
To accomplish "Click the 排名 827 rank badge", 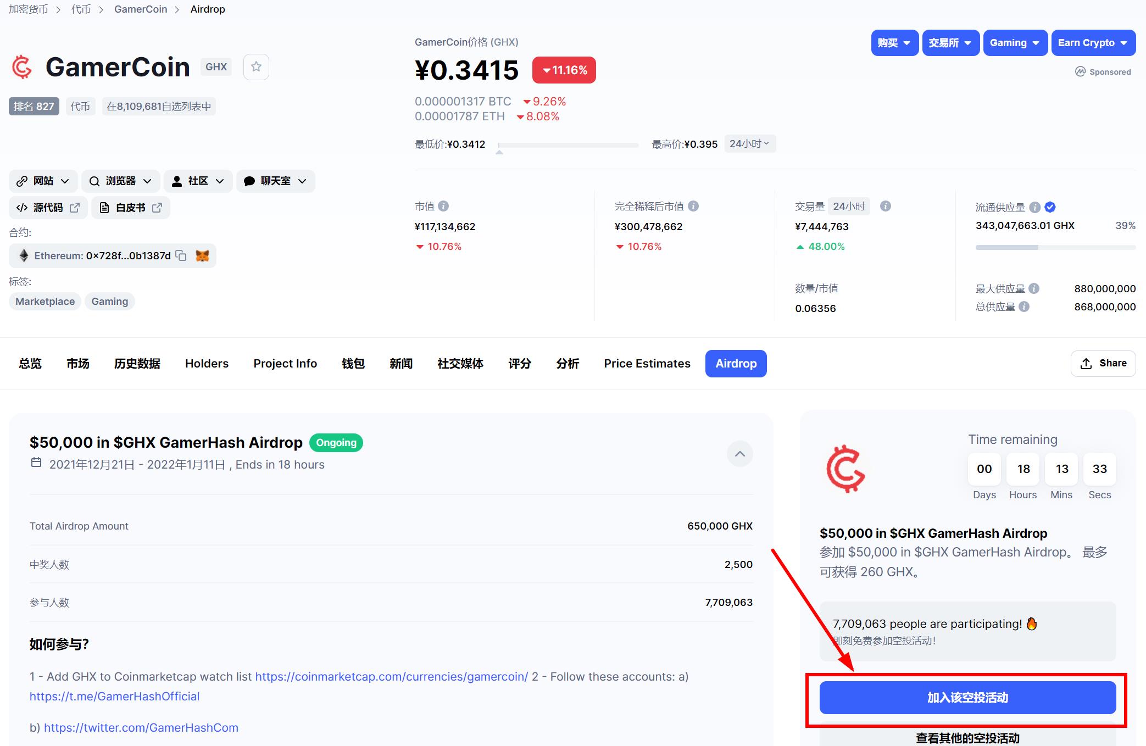I will (34, 106).
